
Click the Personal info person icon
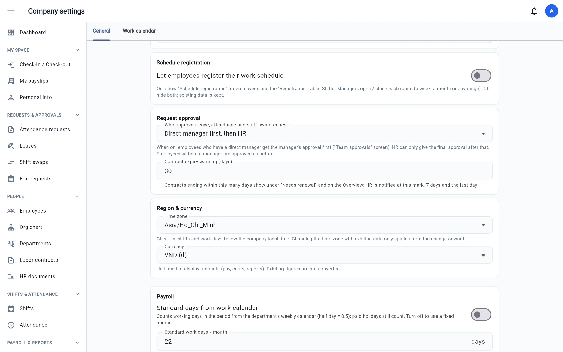click(11, 97)
